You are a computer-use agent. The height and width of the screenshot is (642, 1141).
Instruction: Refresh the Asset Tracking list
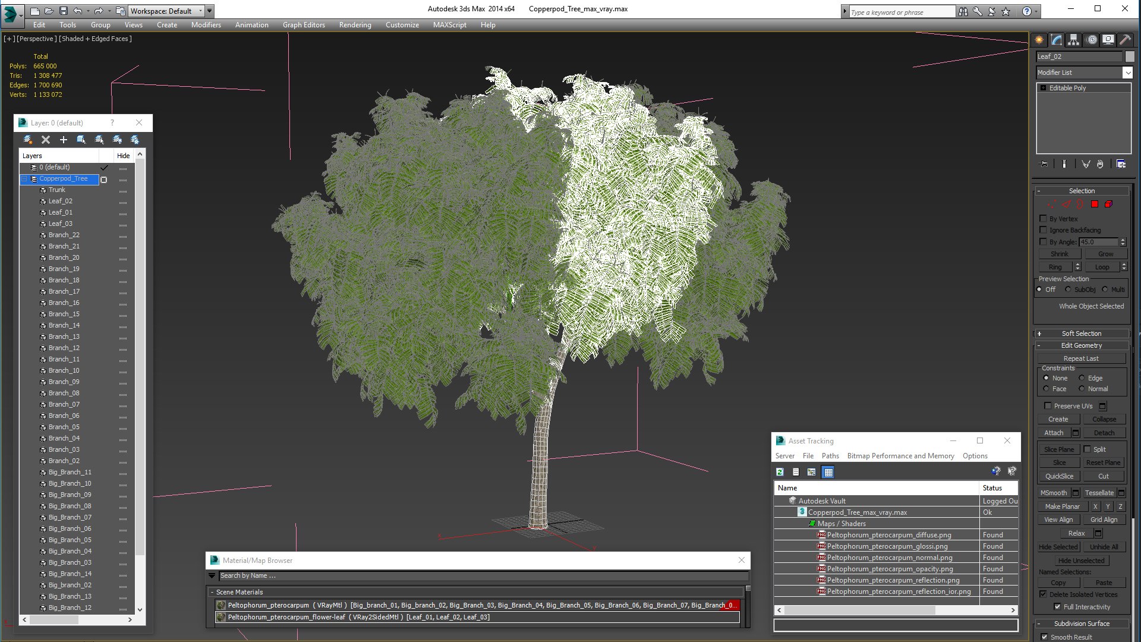tap(780, 472)
